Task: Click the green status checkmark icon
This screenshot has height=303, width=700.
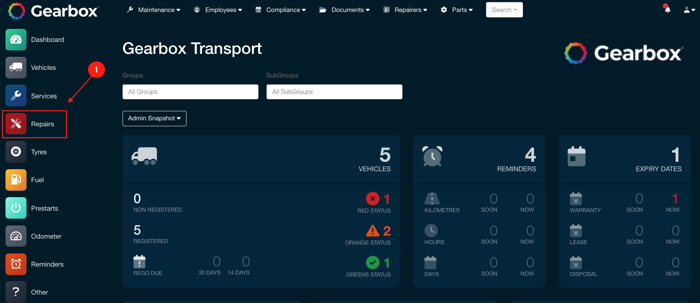Action: coord(372,263)
